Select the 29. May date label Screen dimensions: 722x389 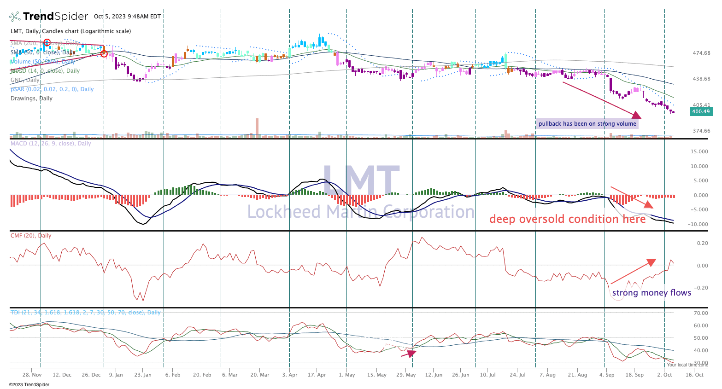click(405, 375)
